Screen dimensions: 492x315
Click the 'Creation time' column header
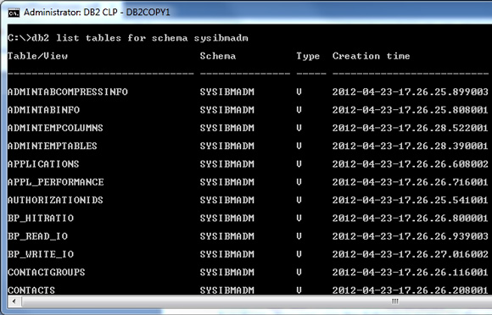coord(372,56)
